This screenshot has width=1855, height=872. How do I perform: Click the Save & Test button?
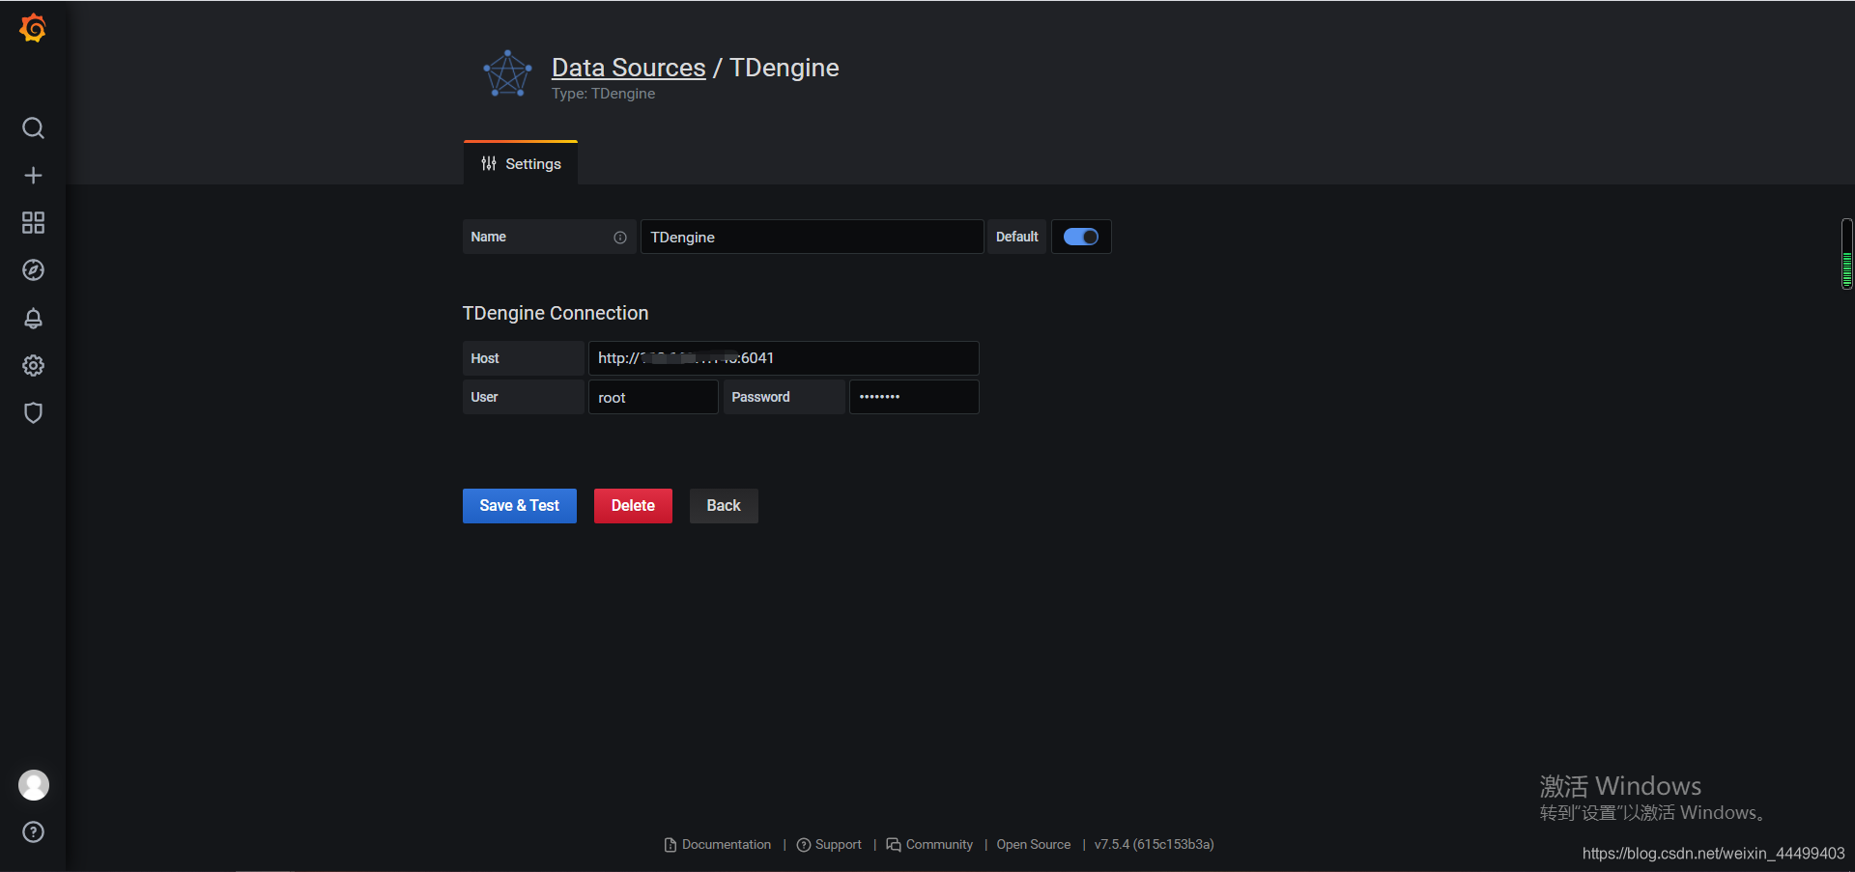coord(520,506)
